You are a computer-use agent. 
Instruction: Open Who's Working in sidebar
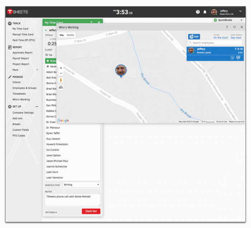[21, 100]
